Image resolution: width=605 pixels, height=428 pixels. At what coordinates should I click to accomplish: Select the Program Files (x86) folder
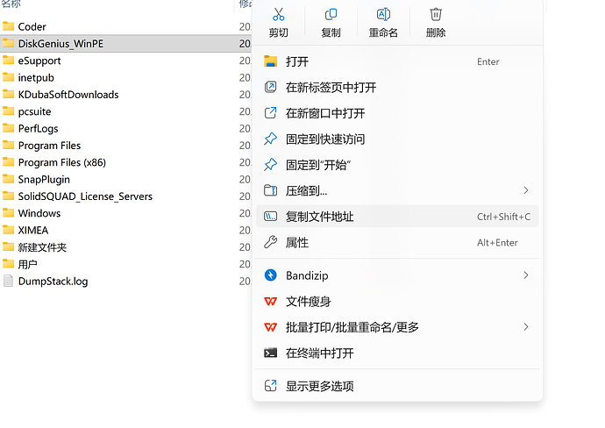[61, 162]
